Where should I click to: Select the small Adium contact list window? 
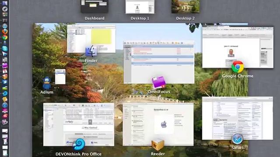pos(60,77)
